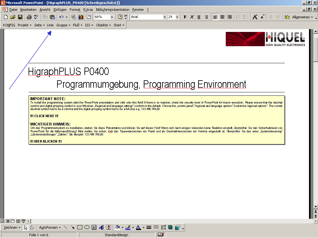Toggle bold formatting (F)

(x=185, y=17)
